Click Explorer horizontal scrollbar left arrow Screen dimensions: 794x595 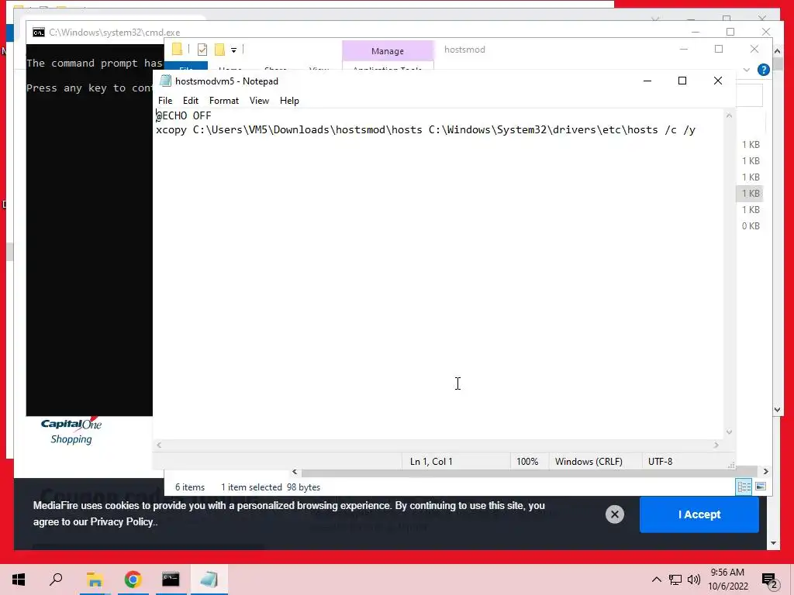pyautogui.click(x=295, y=472)
